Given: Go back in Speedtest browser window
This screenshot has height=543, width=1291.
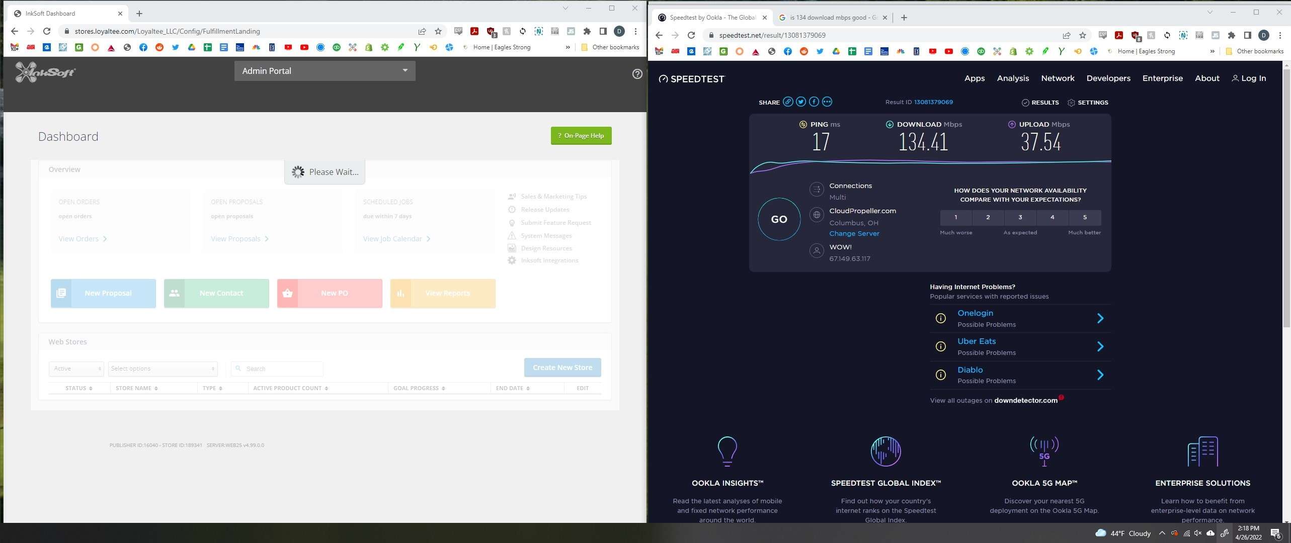Looking at the screenshot, I should pos(659,35).
